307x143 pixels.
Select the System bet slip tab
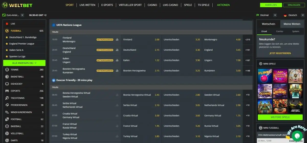295,31
